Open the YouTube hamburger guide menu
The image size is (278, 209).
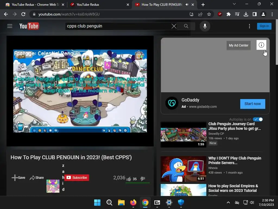[x=10, y=26]
